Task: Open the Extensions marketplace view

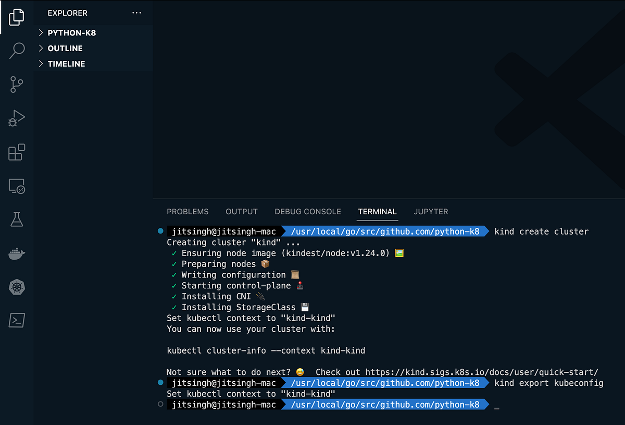Action: (x=17, y=152)
